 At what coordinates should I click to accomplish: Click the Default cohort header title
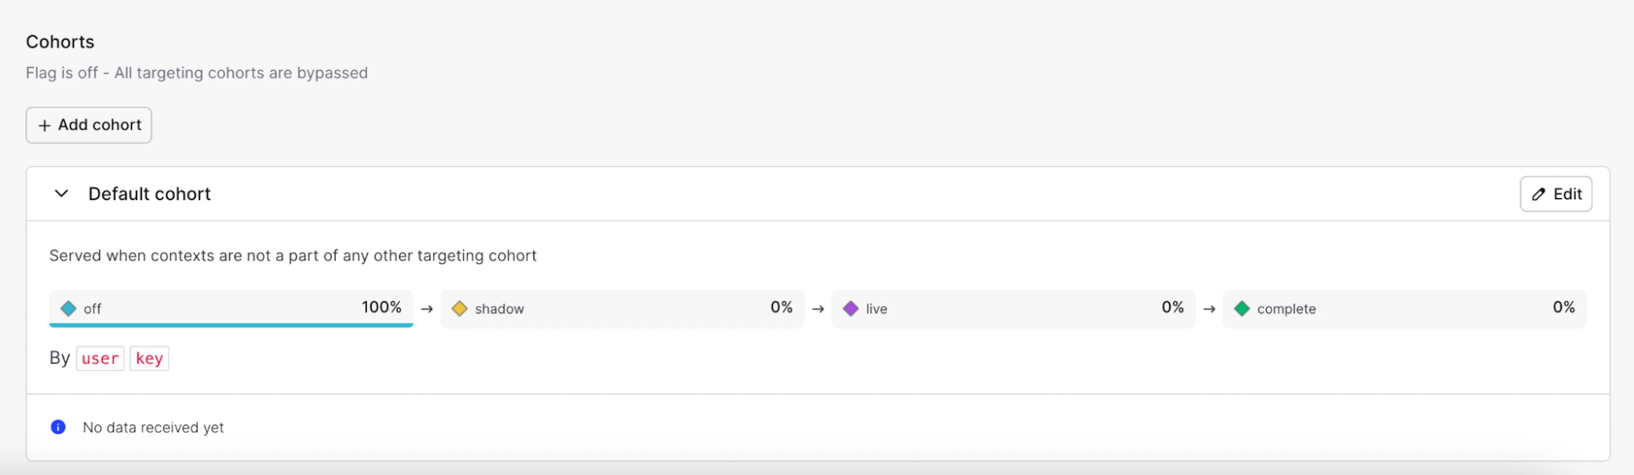point(149,194)
